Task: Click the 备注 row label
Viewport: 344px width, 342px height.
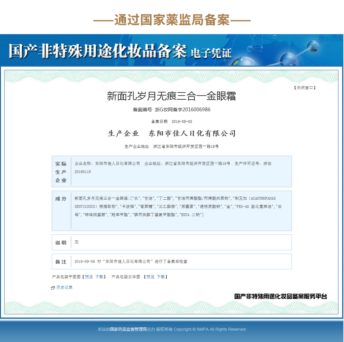Action: (x=61, y=262)
